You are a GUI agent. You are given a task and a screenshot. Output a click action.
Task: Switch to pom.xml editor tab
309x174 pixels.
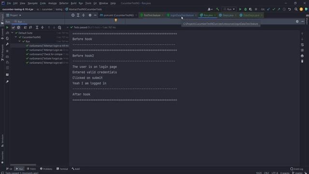click(x=118, y=15)
